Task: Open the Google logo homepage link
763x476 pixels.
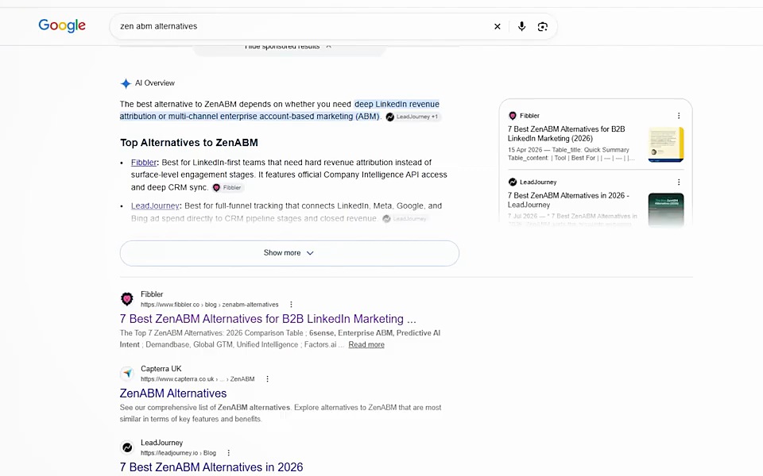Action: point(62,25)
